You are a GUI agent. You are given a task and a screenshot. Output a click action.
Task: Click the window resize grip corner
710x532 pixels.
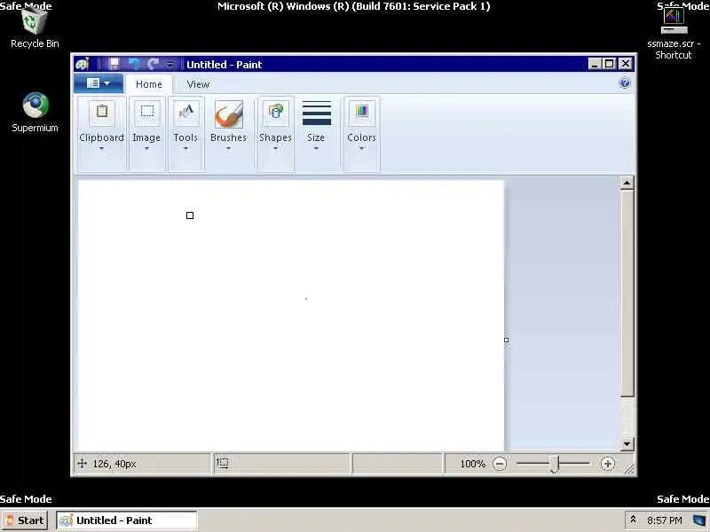(x=629, y=469)
